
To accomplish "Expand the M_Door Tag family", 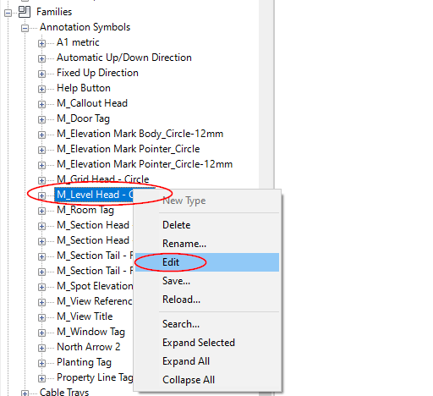I will 41,119.
